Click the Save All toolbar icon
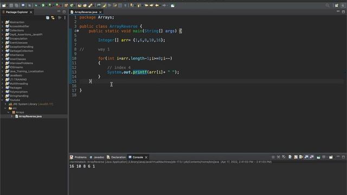347x195 pixels. pyautogui.click(x=16, y=5)
